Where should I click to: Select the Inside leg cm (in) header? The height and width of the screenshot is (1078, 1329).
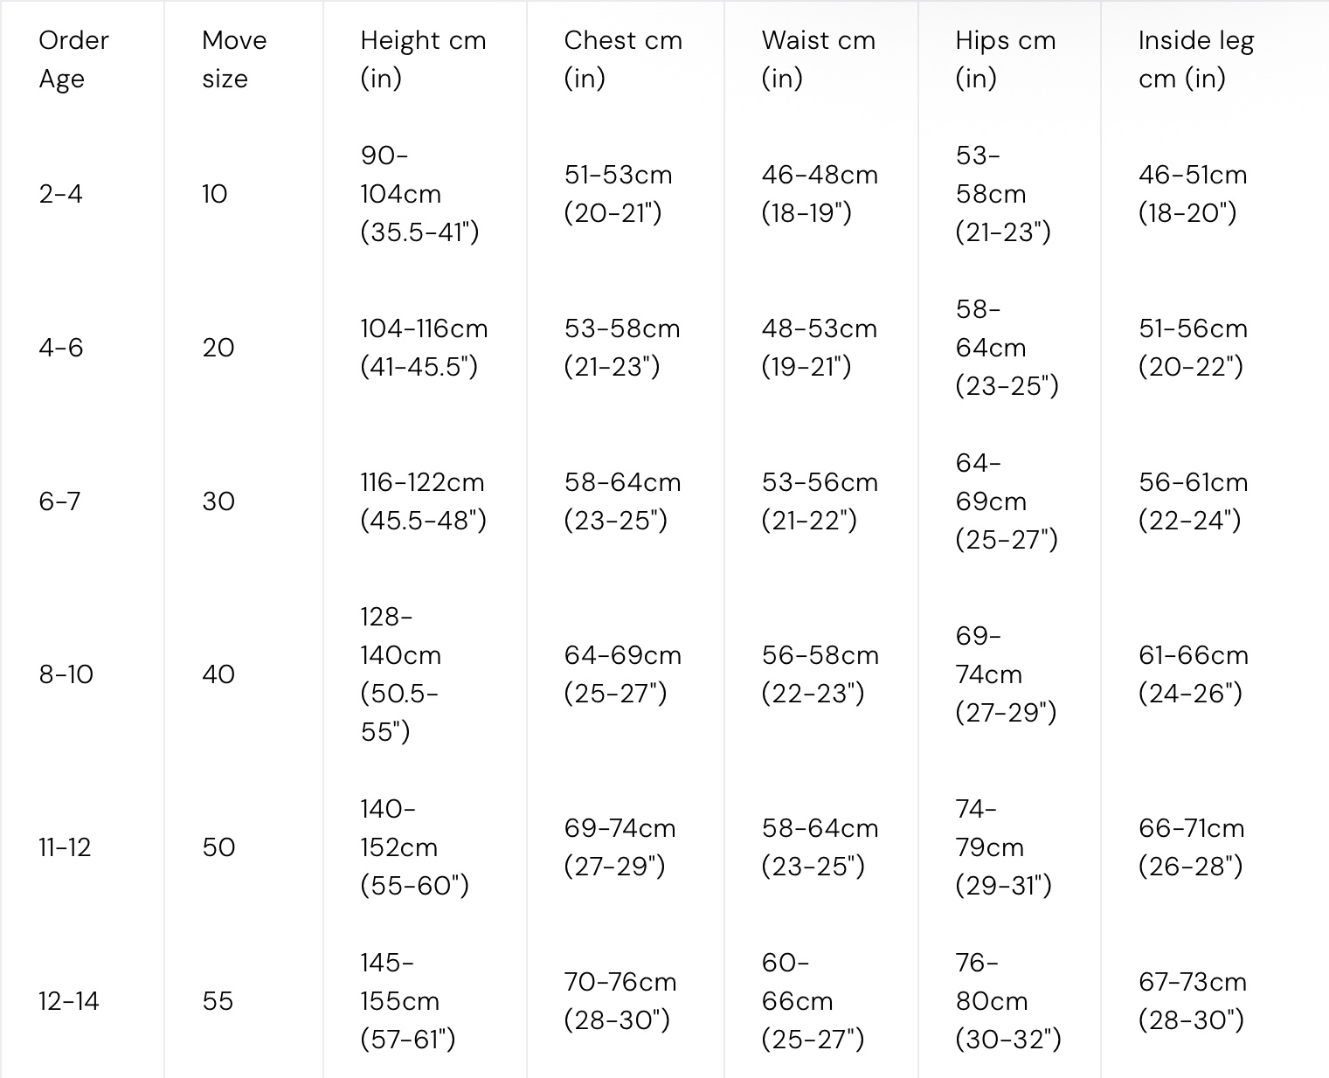[1195, 59]
